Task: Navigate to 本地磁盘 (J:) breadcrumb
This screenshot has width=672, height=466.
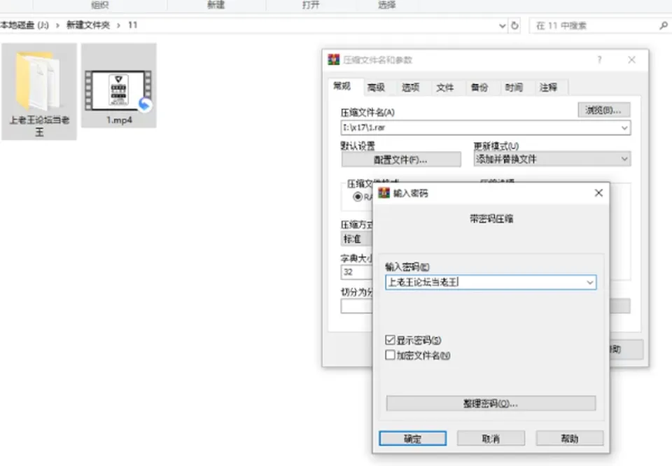Action: (24, 25)
